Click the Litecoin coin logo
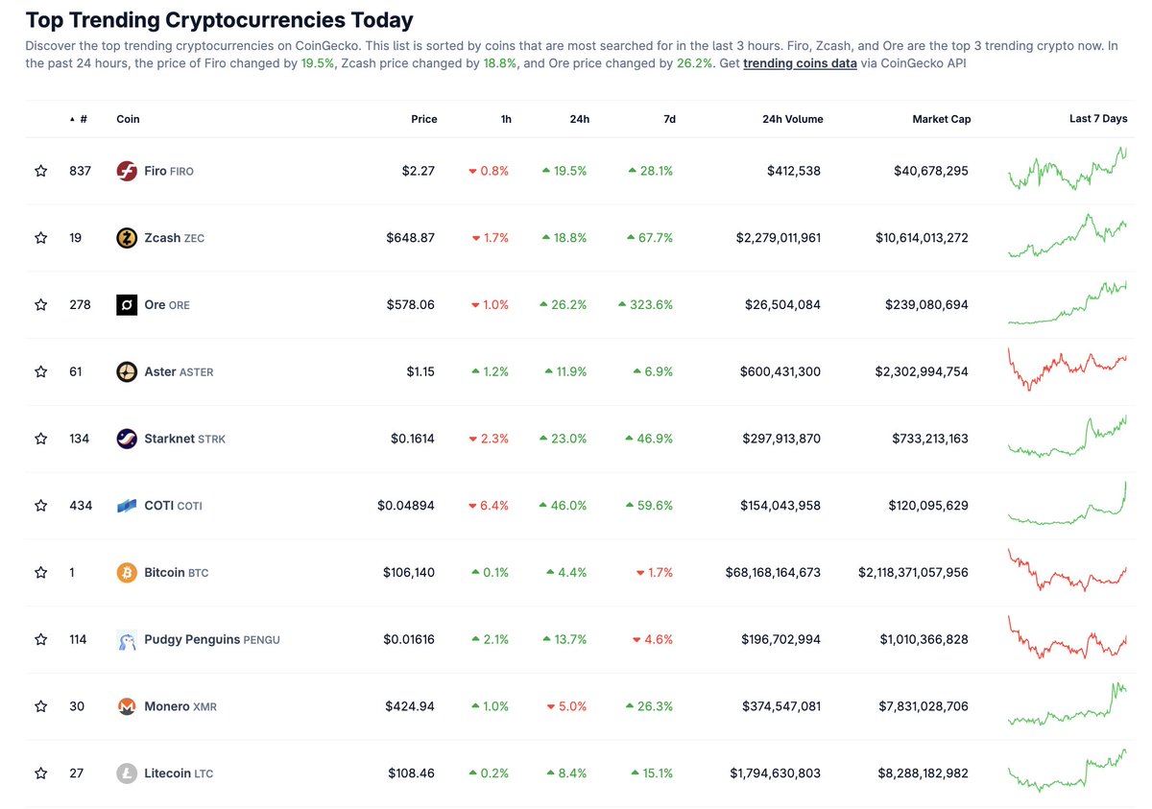 point(126,773)
